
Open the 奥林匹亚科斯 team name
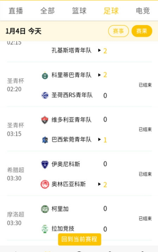tap(69, 184)
